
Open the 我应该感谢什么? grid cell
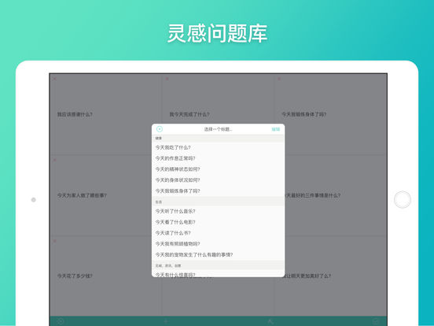(105, 114)
